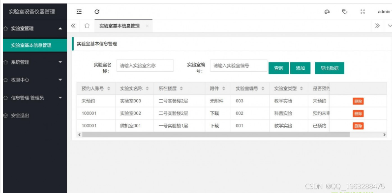Toggle the sidebar collapse icon
Viewport: 392px width, 193px height.
tap(79, 11)
